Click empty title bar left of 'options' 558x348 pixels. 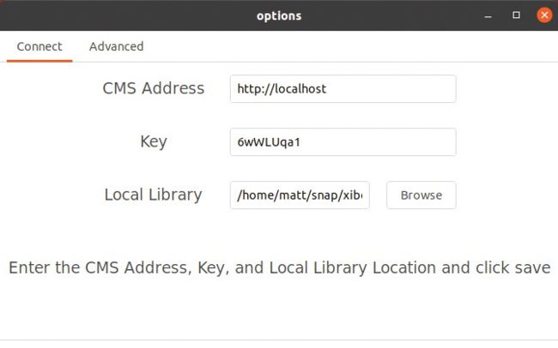coord(129,15)
